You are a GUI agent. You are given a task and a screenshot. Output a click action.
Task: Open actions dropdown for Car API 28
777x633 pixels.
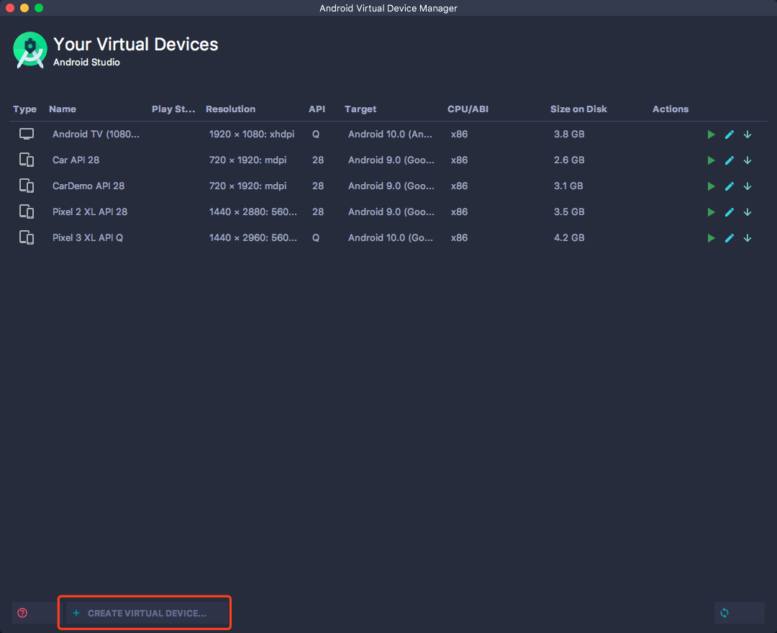tap(748, 160)
